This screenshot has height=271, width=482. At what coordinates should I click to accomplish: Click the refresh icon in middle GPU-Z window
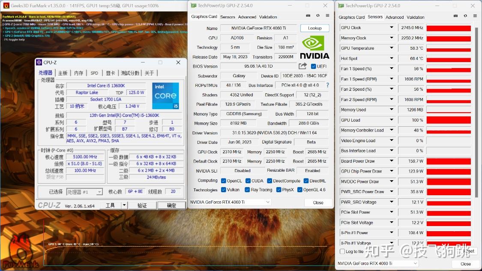pos(318,16)
